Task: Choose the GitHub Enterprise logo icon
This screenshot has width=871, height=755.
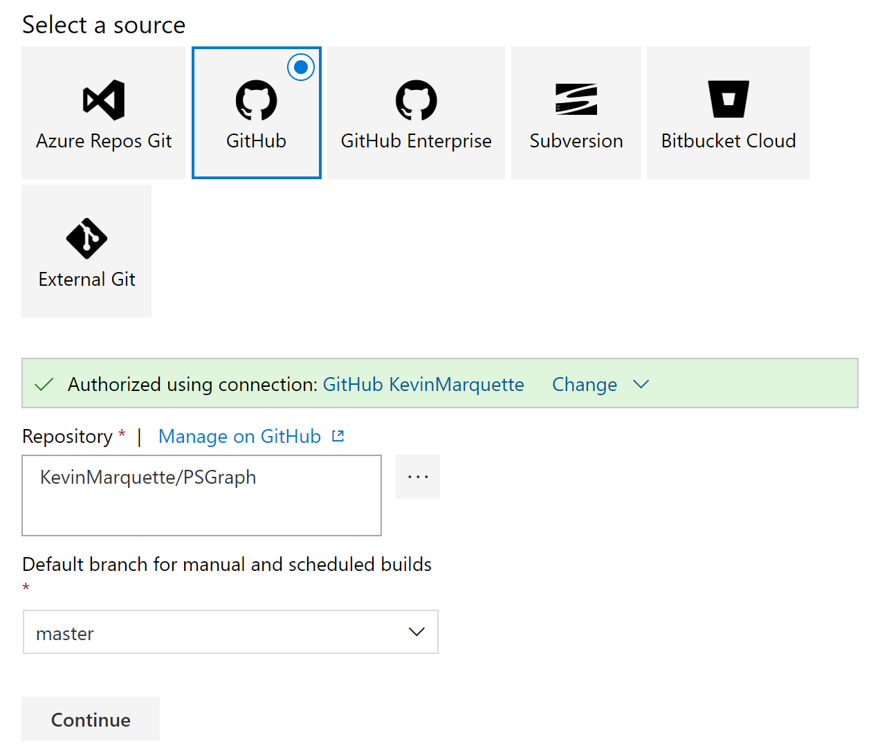Action: tap(416, 100)
